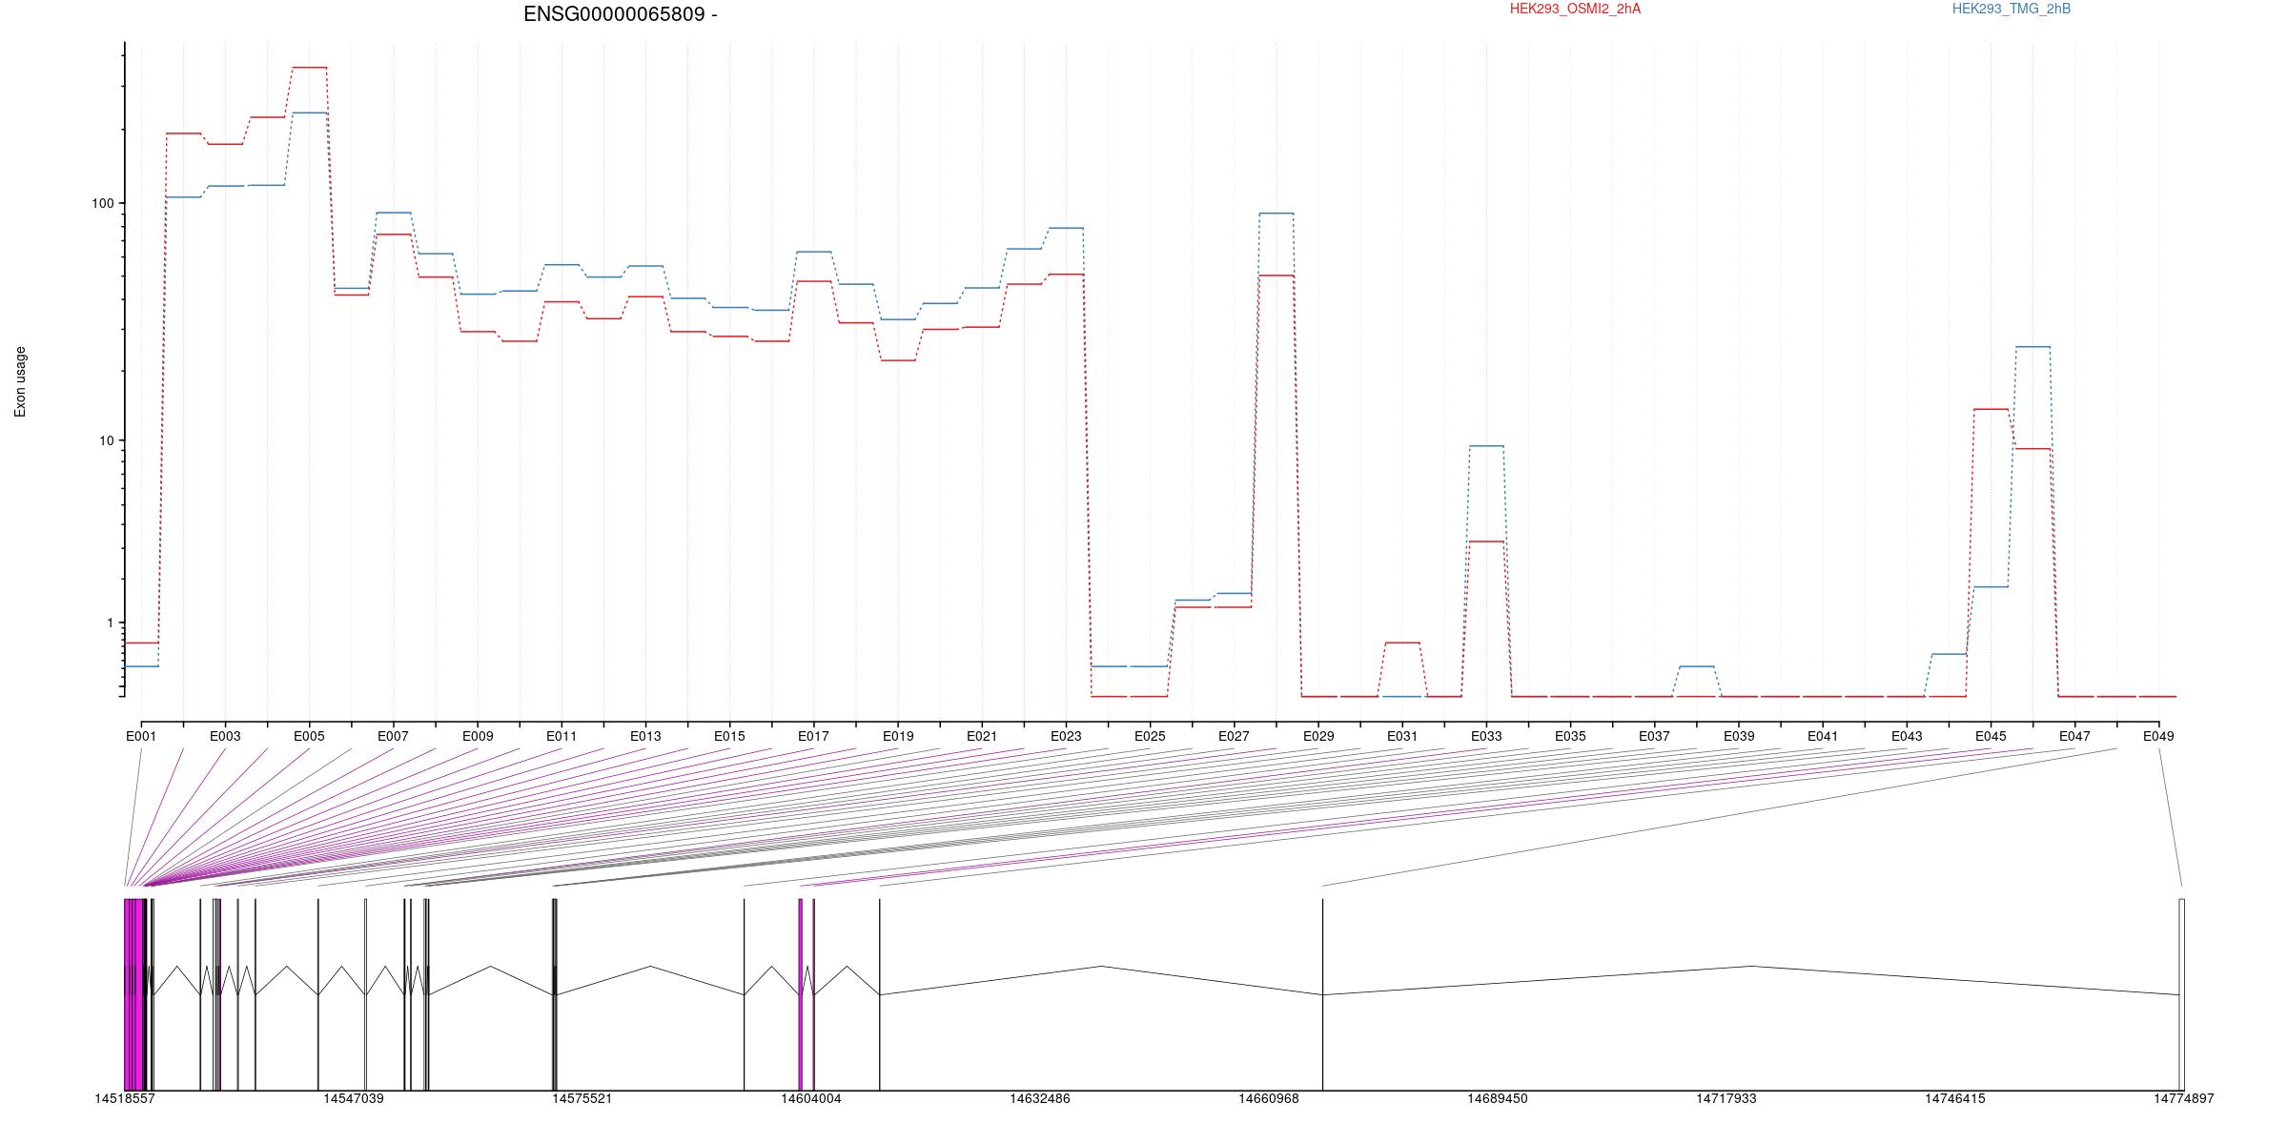
Task: Select the HEK293_TMG_2hB legend label
Action: tap(2012, 9)
